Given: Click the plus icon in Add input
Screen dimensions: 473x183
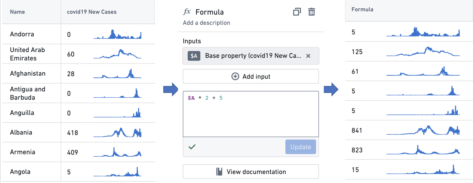Looking at the screenshot, I should 235,76.
